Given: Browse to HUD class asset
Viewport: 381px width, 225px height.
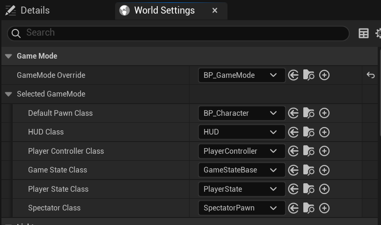Looking at the screenshot, I should pyautogui.click(x=308, y=132).
